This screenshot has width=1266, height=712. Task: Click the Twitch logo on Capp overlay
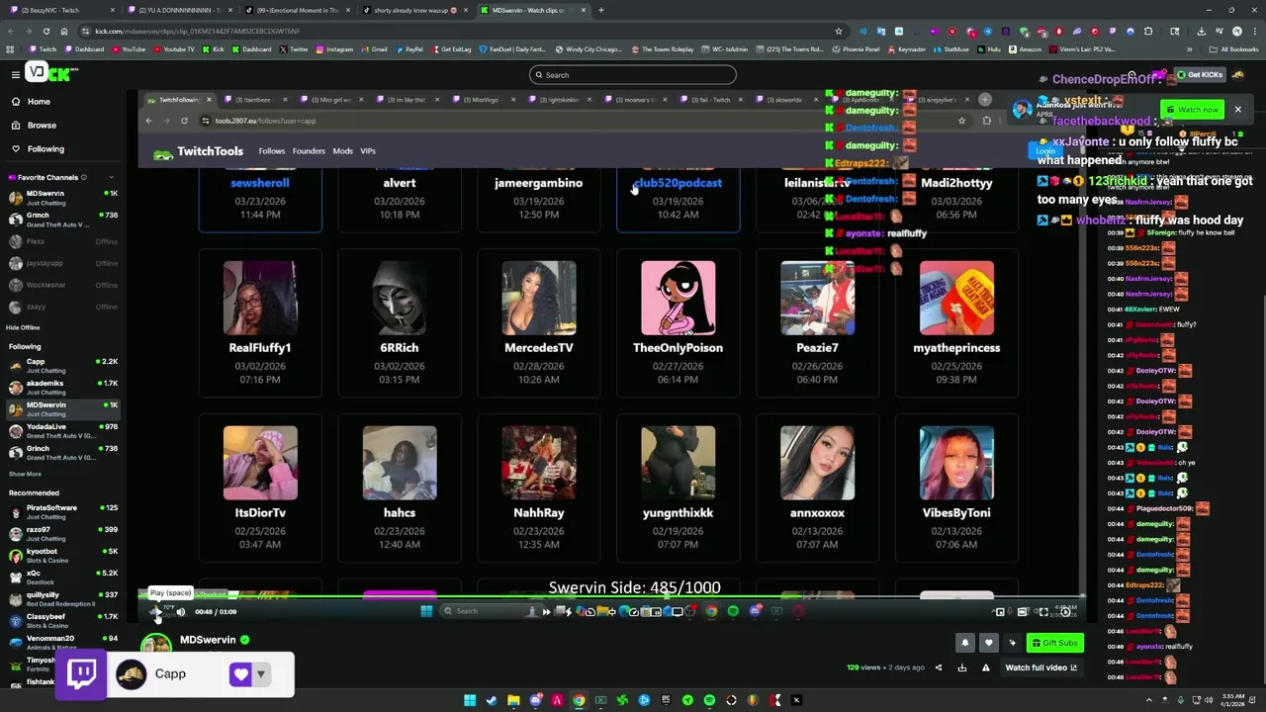(x=82, y=674)
